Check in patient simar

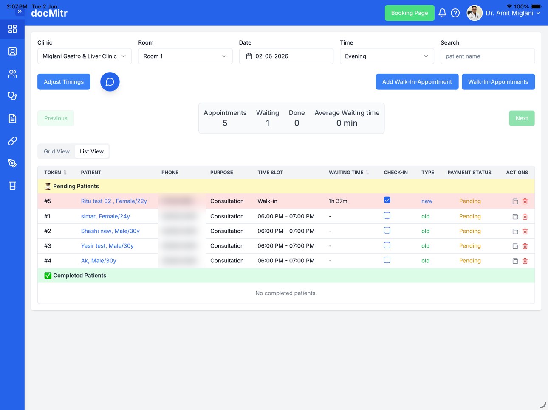[387, 215]
